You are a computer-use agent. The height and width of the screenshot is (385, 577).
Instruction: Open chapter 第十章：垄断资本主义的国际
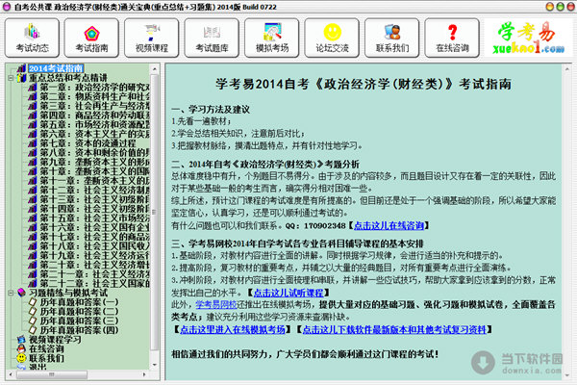click(x=94, y=171)
